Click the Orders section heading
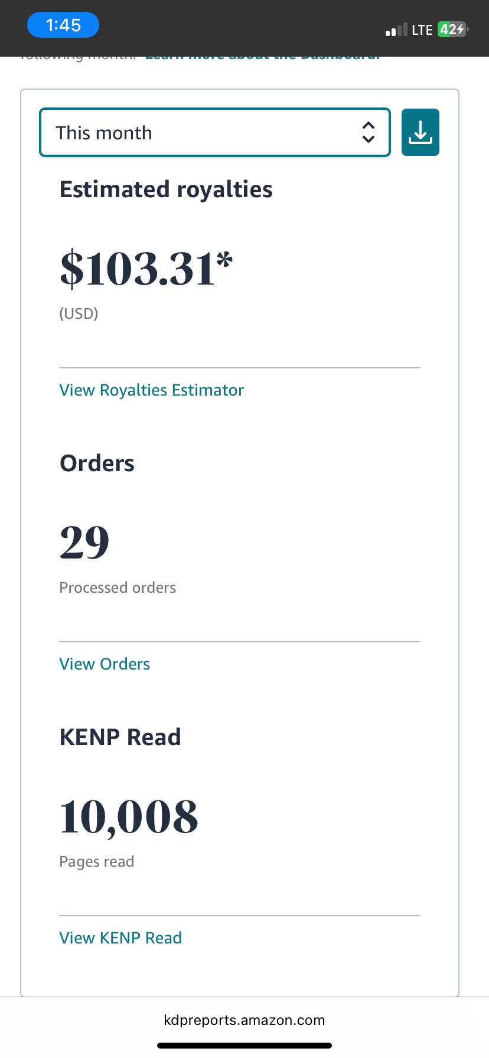This screenshot has height=1058, width=489. point(97,463)
